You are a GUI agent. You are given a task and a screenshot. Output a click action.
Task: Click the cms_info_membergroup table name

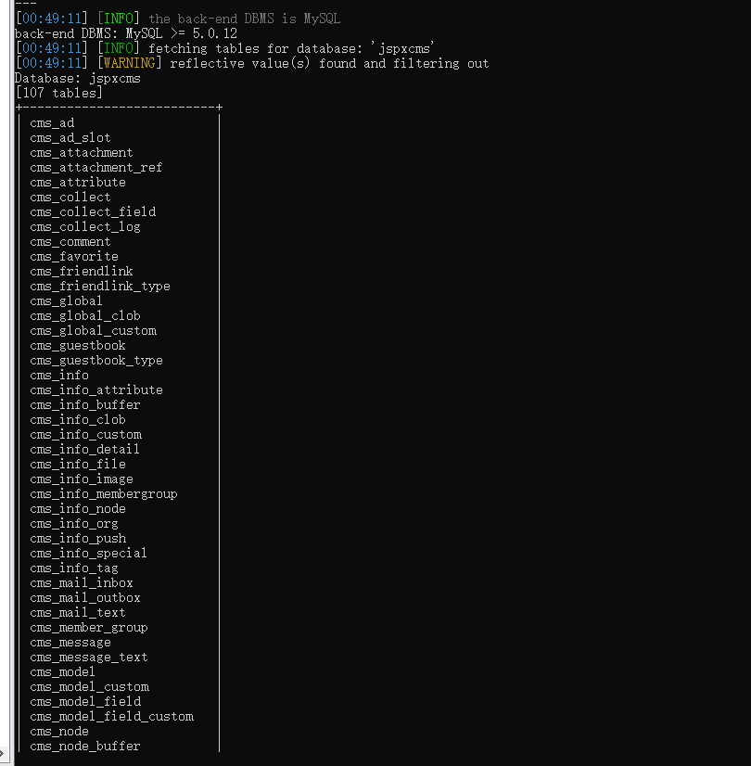tap(104, 494)
